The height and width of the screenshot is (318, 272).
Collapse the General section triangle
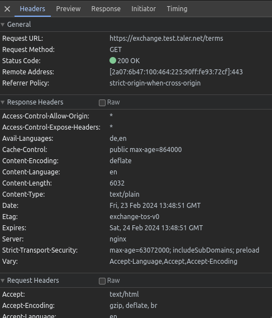pos(3,25)
